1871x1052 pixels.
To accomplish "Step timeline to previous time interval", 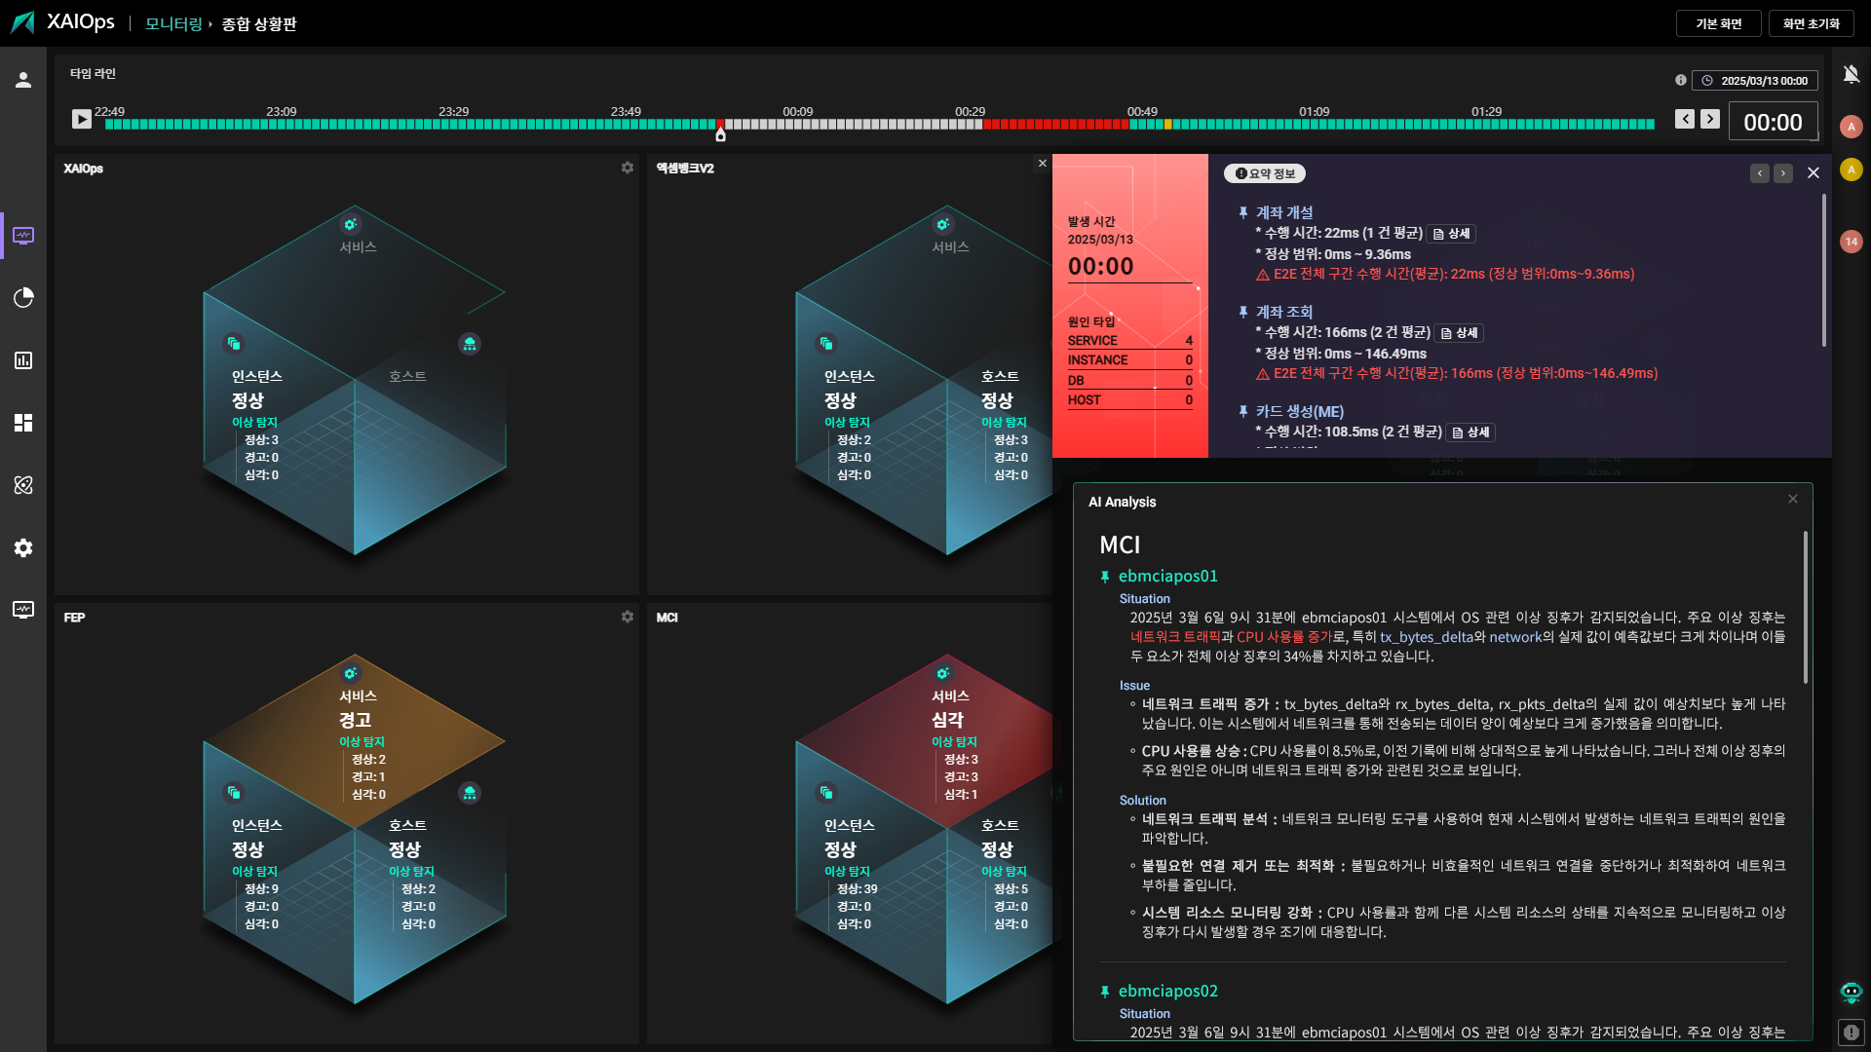I will (x=1684, y=119).
